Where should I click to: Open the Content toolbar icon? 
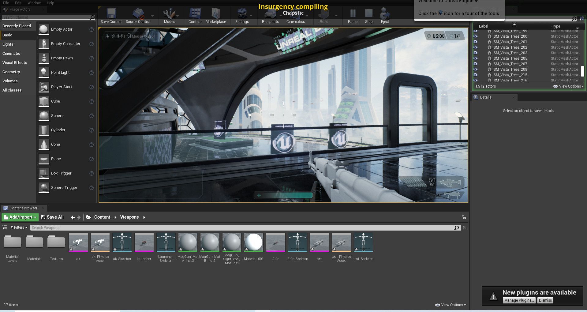(195, 14)
